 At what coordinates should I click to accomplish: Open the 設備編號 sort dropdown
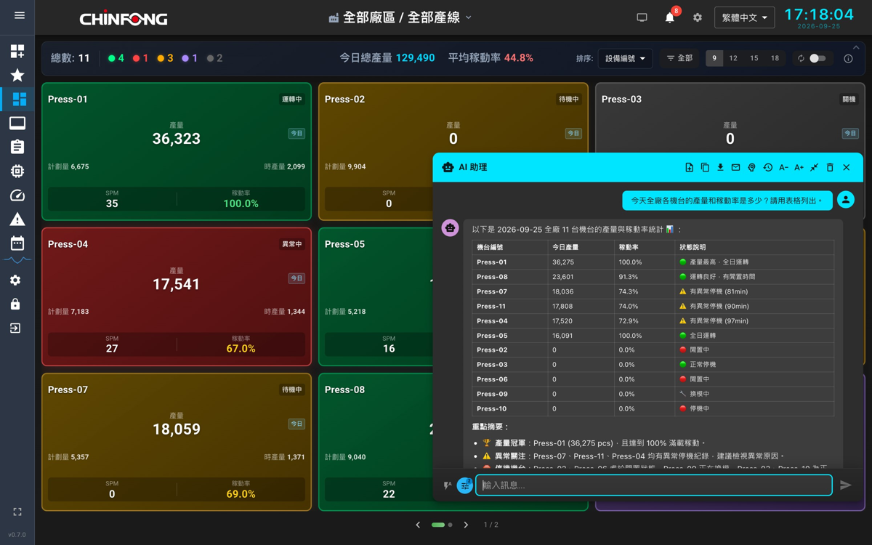coord(625,58)
